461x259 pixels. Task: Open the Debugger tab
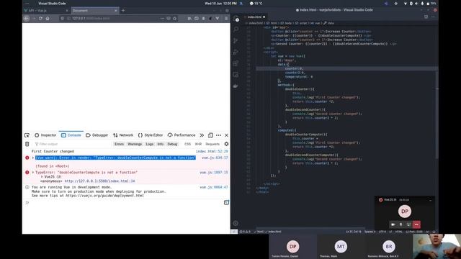pyautogui.click(x=97, y=135)
